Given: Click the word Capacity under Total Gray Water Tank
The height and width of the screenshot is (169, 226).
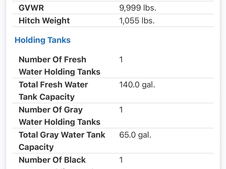Looking at the screenshot, I should (x=36, y=147).
